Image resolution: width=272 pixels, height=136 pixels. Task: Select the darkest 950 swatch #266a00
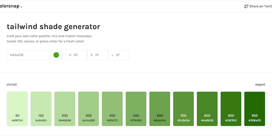pos(254,109)
